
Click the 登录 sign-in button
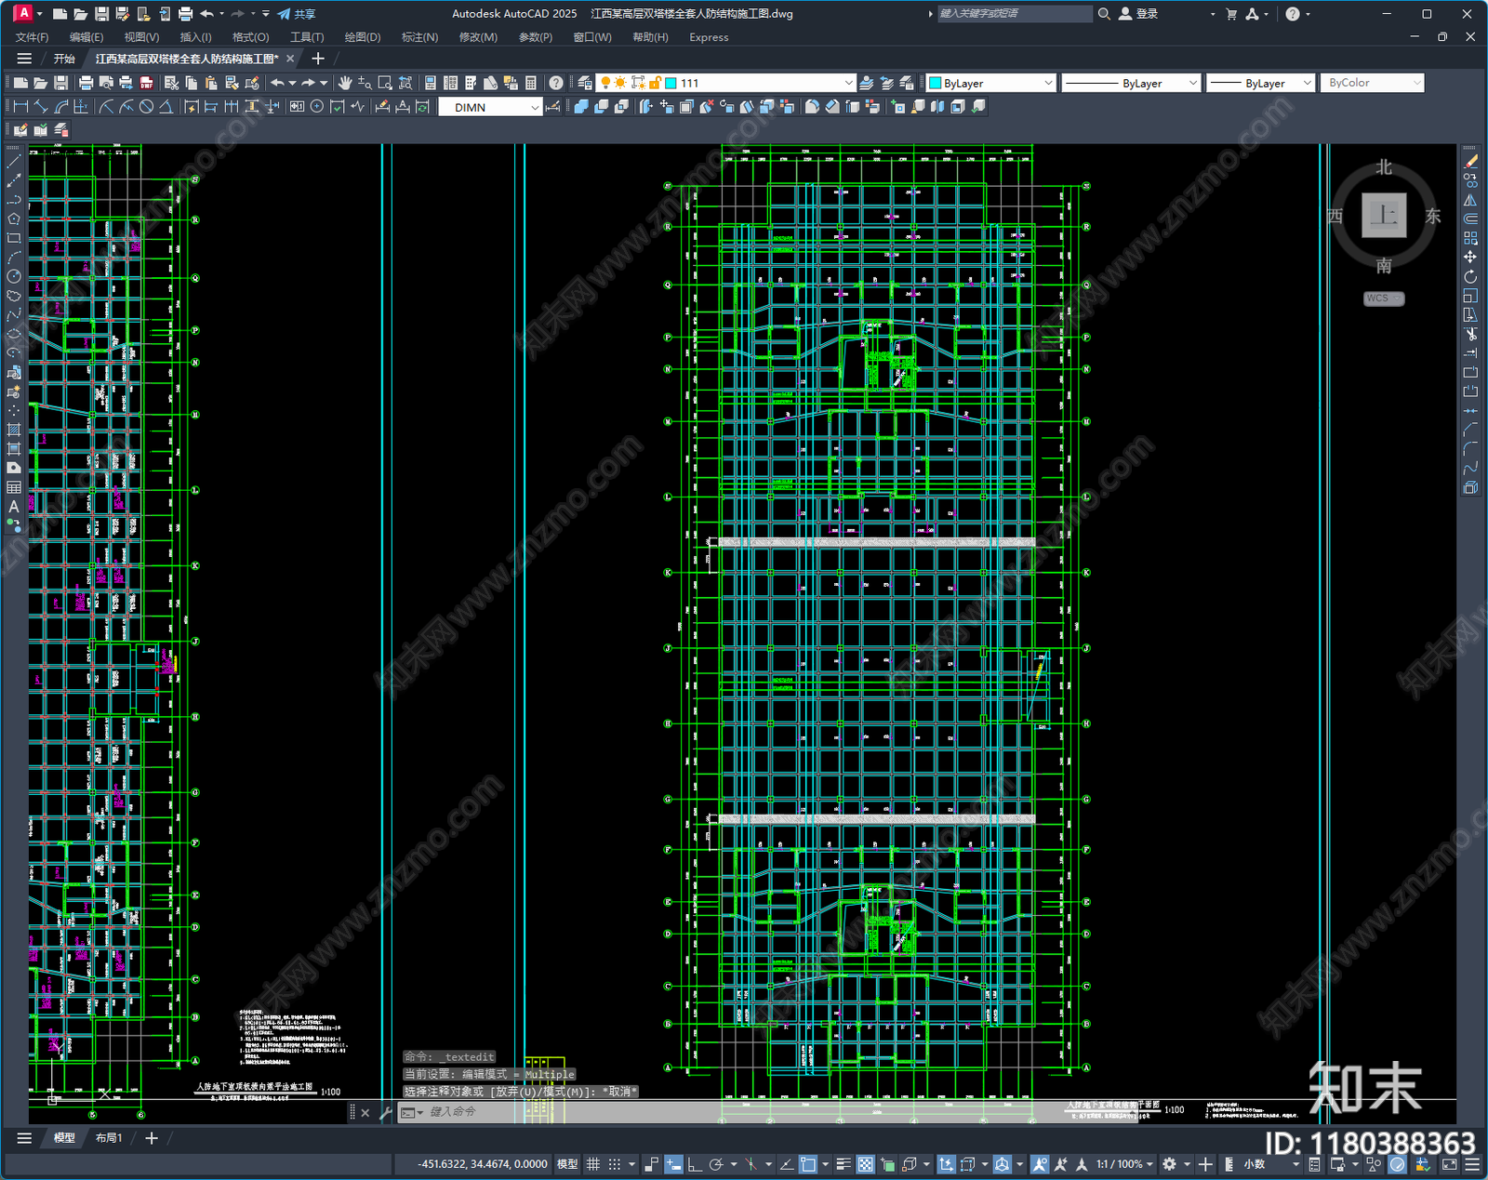(1138, 14)
